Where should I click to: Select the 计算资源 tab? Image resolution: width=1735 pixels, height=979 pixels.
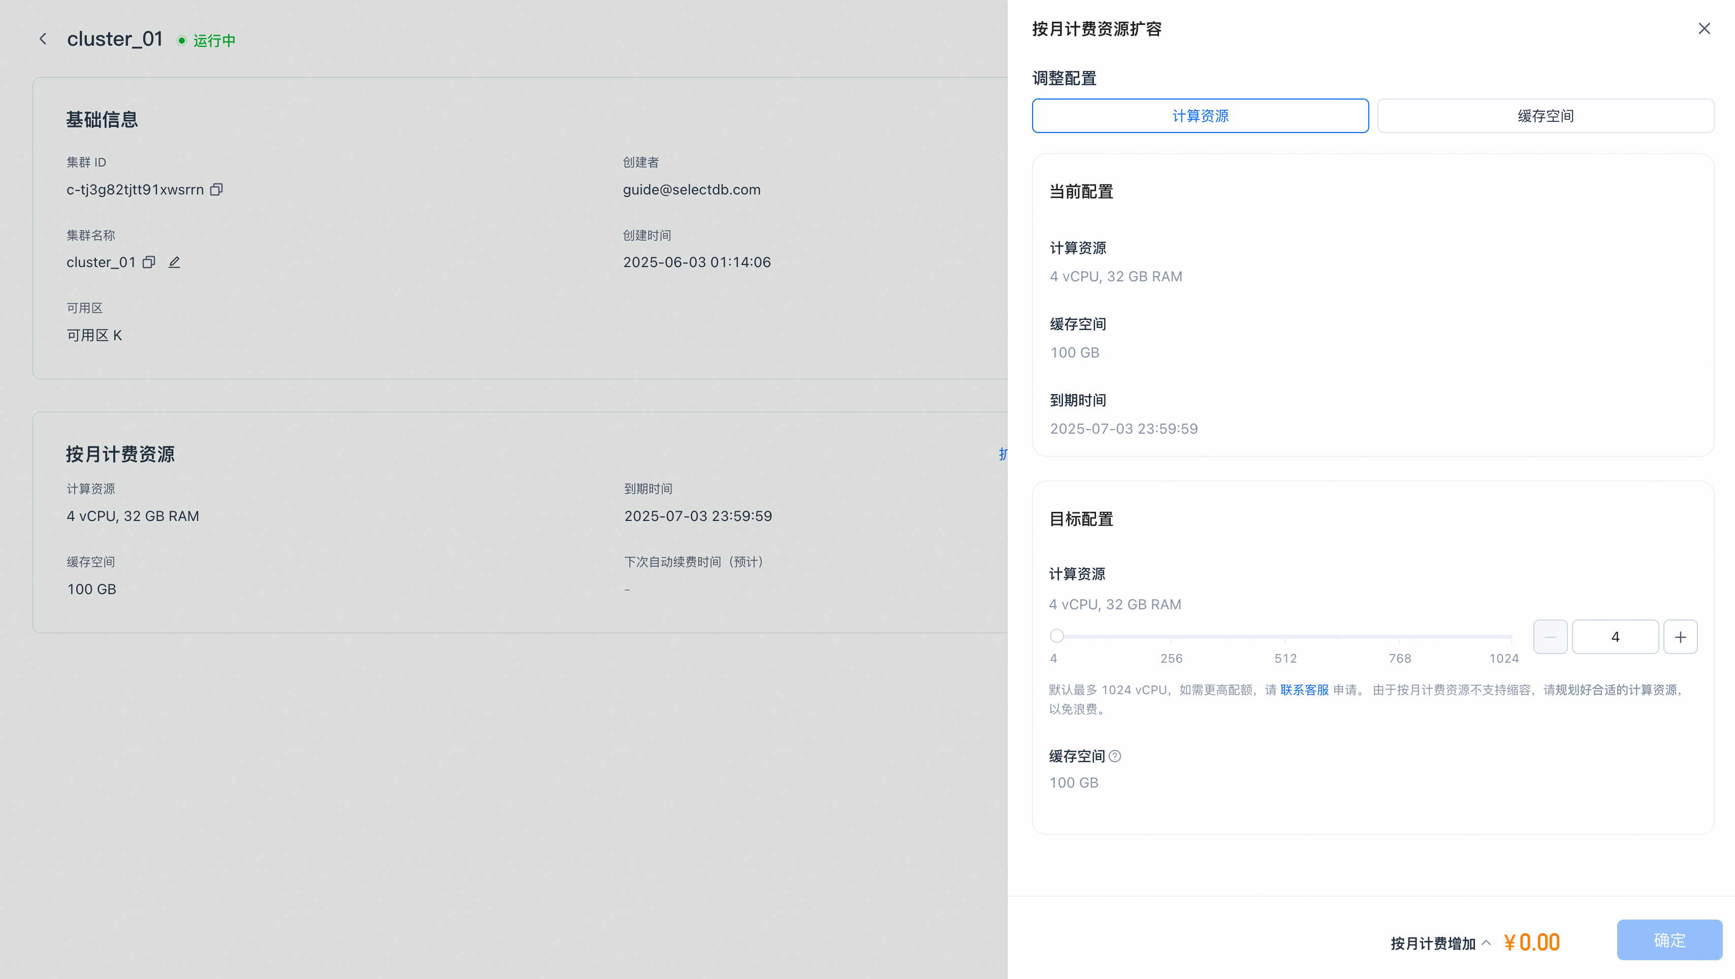[x=1200, y=116]
